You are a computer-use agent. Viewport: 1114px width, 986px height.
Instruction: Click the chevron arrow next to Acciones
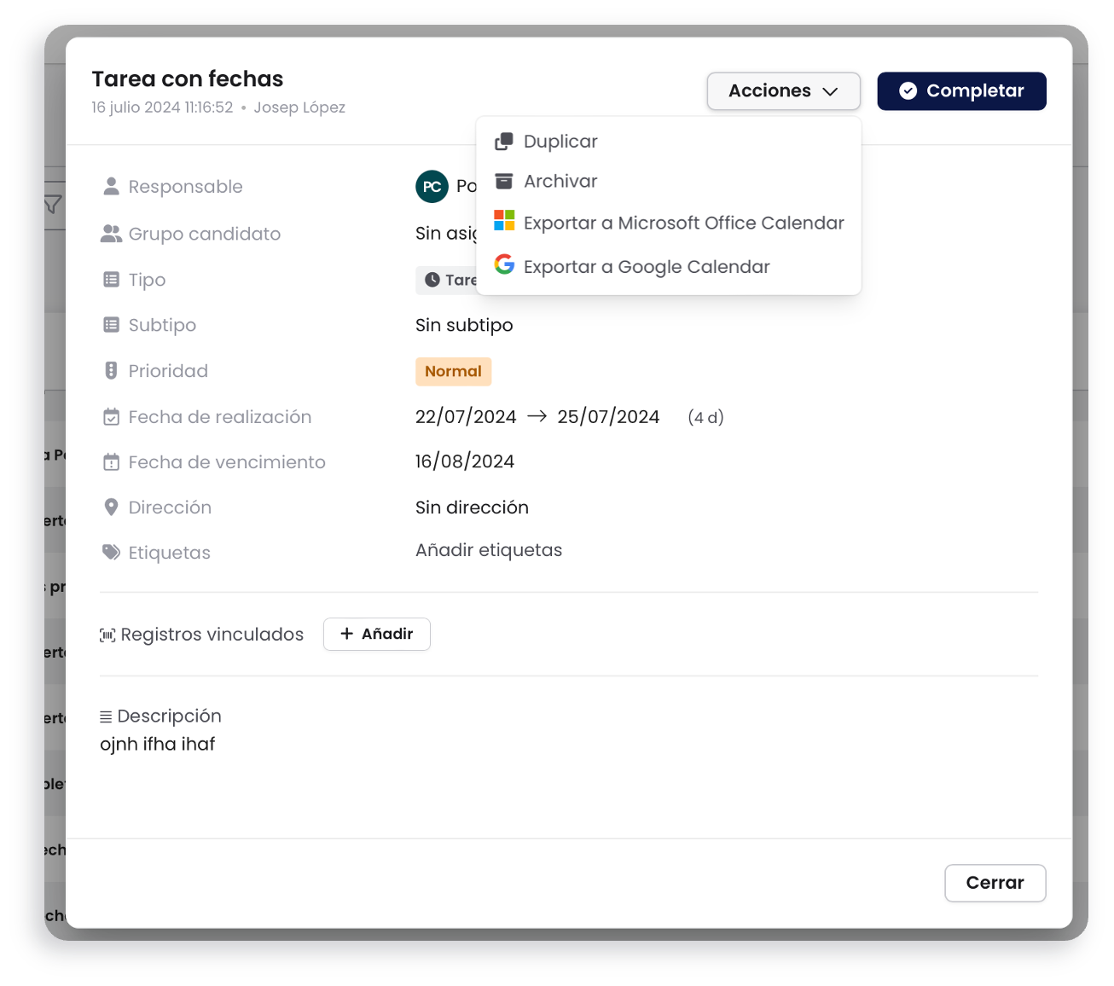[830, 92]
